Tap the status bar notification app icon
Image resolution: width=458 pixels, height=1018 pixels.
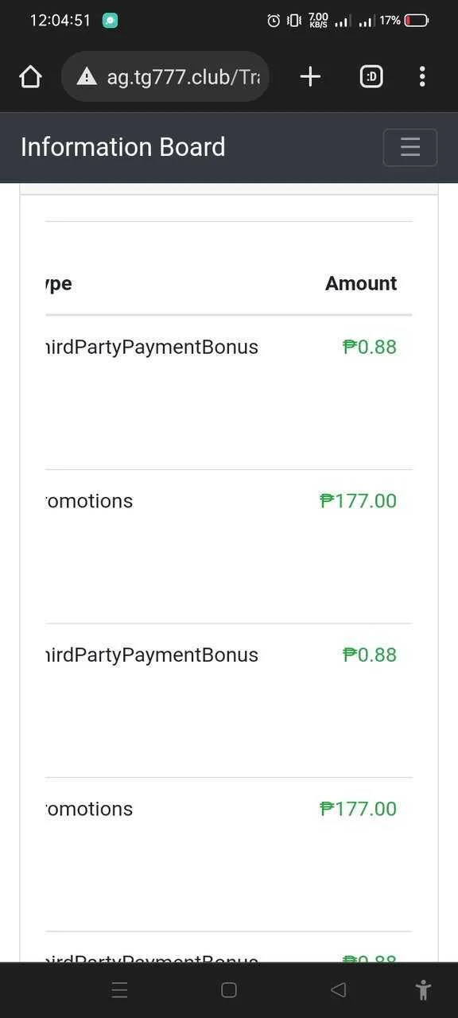(111, 21)
